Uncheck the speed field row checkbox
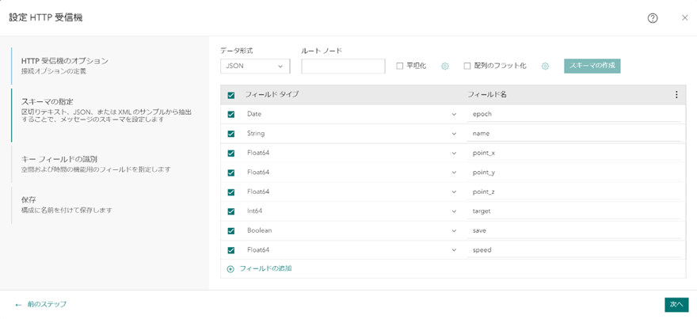Viewport: 697px width, 319px height. (x=231, y=250)
